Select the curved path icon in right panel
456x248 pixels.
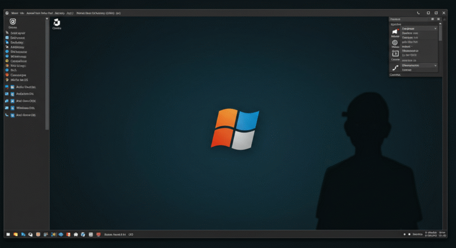tap(395, 68)
